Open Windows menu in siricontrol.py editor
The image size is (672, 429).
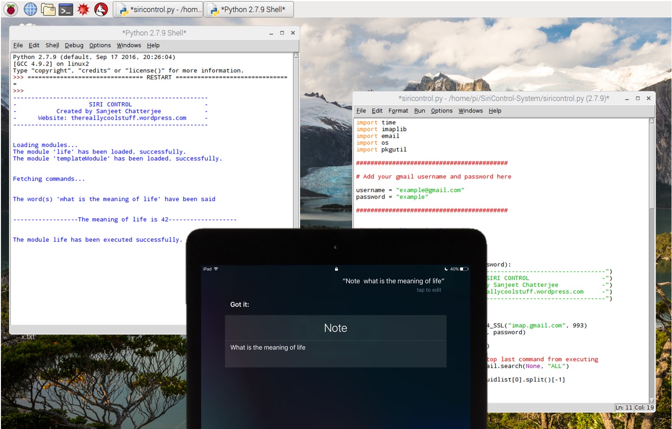pos(470,111)
